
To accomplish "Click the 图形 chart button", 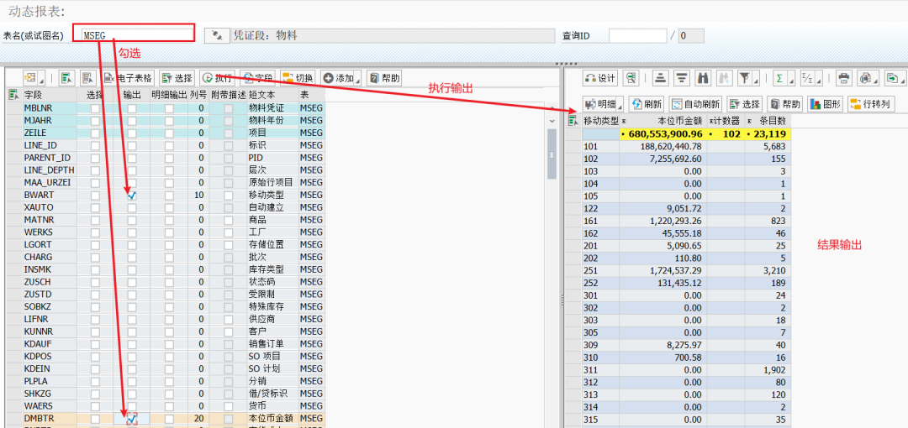I will (x=826, y=104).
